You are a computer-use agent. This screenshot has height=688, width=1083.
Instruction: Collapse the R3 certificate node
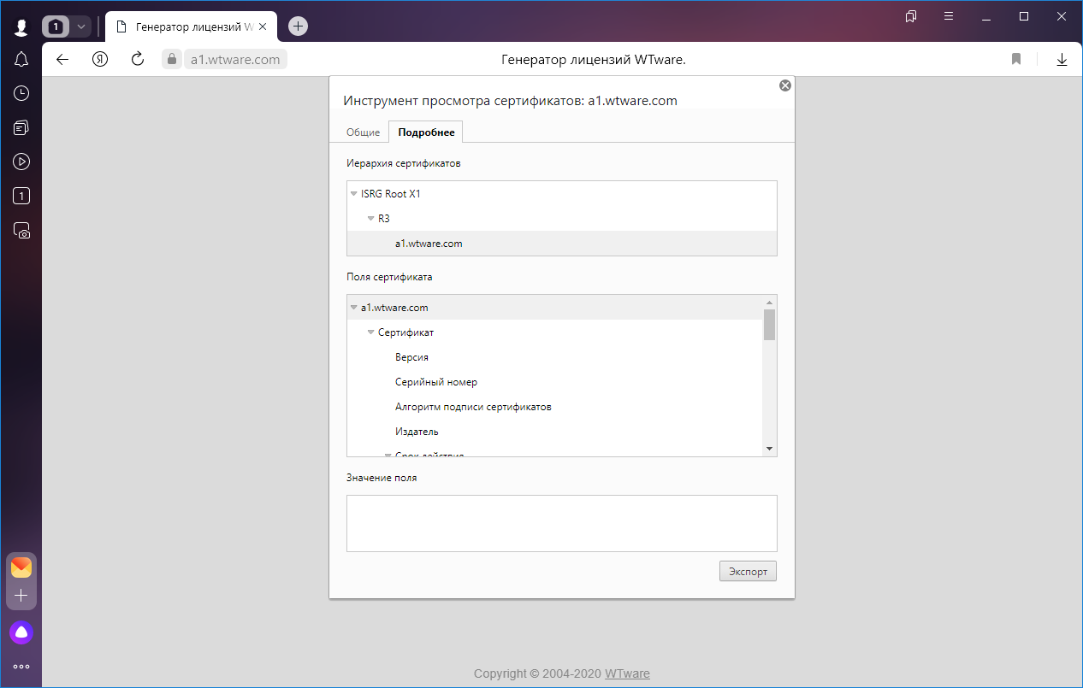click(371, 219)
